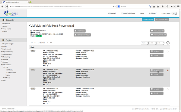
Task: Open the Name sort field dropdown
Action: pyautogui.click(x=145, y=43)
